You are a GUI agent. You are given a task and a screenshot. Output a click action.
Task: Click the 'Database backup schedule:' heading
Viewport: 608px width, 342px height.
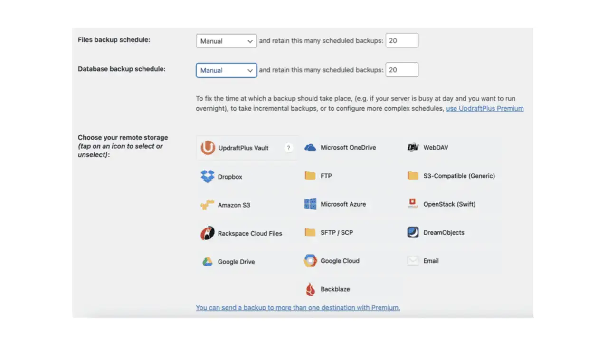click(122, 69)
